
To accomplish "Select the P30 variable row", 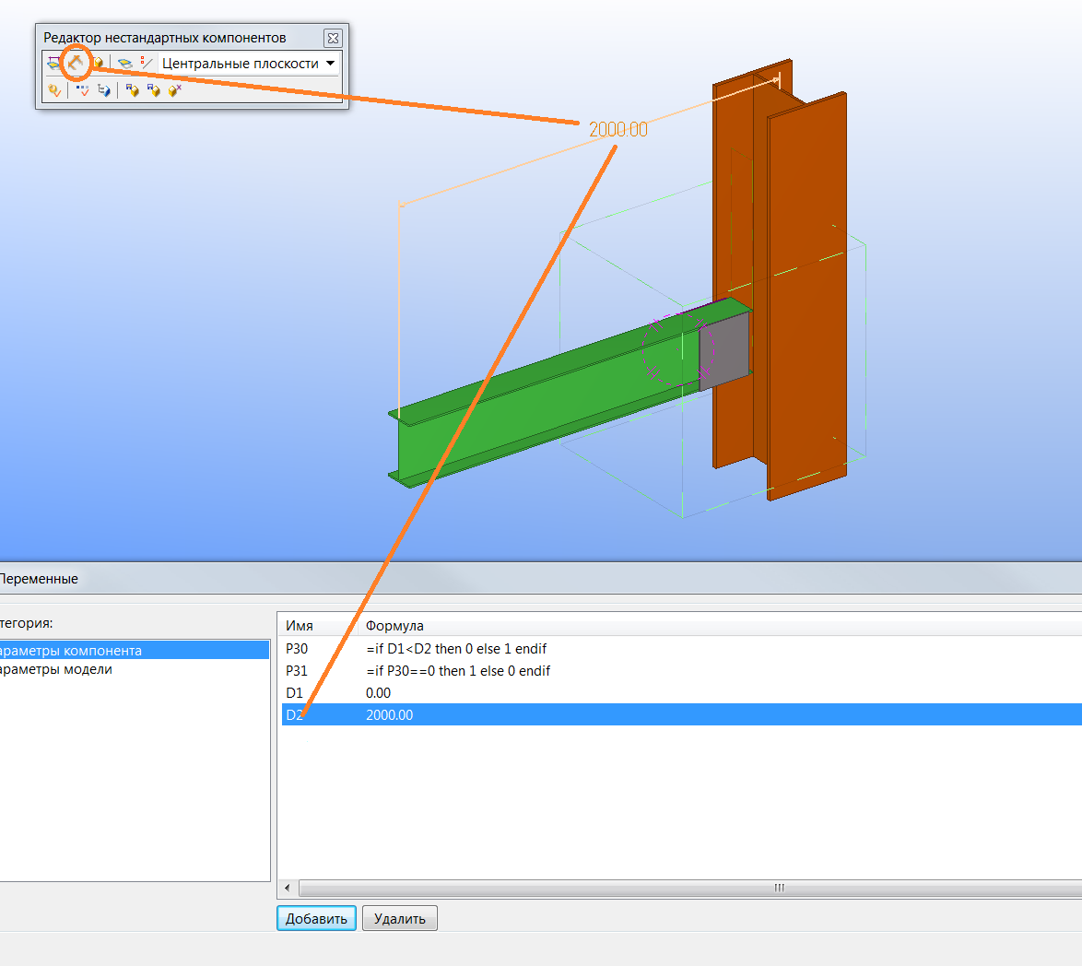I will [297, 648].
